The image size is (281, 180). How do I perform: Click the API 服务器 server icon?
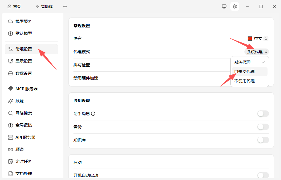[x=11, y=137]
